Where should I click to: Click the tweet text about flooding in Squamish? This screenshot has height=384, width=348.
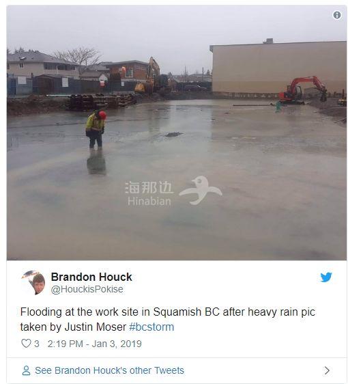click(x=168, y=319)
